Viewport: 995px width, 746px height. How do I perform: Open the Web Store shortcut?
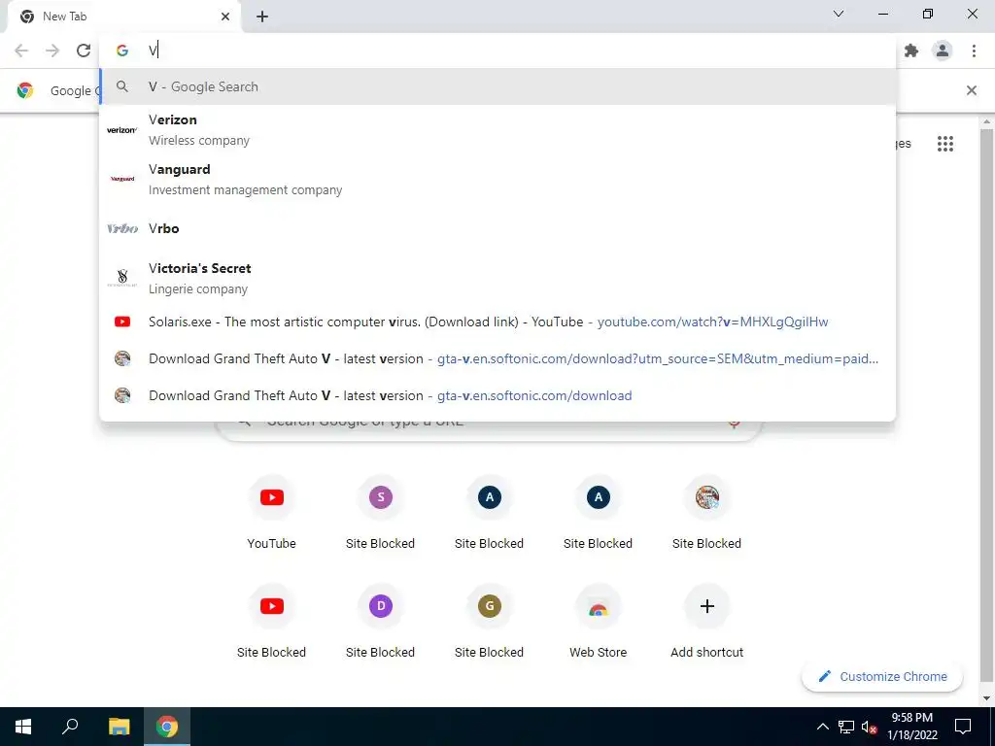click(598, 621)
